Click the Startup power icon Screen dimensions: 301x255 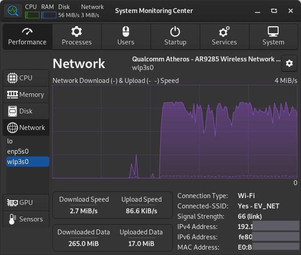175,31
